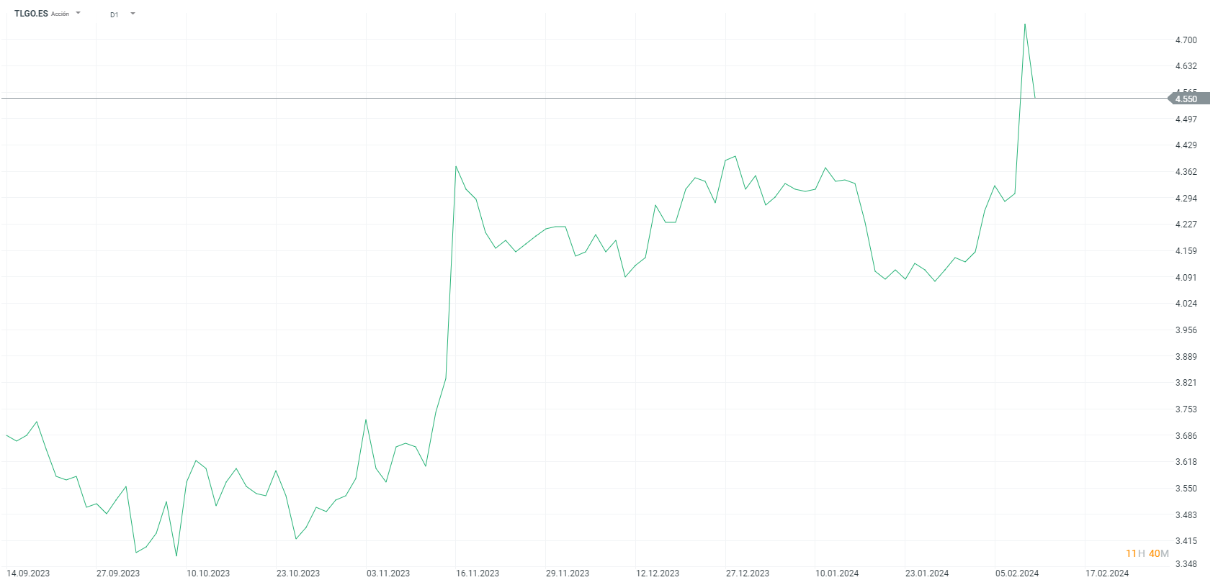Click the 4.362 price axis label

[x=1186, y=172]
